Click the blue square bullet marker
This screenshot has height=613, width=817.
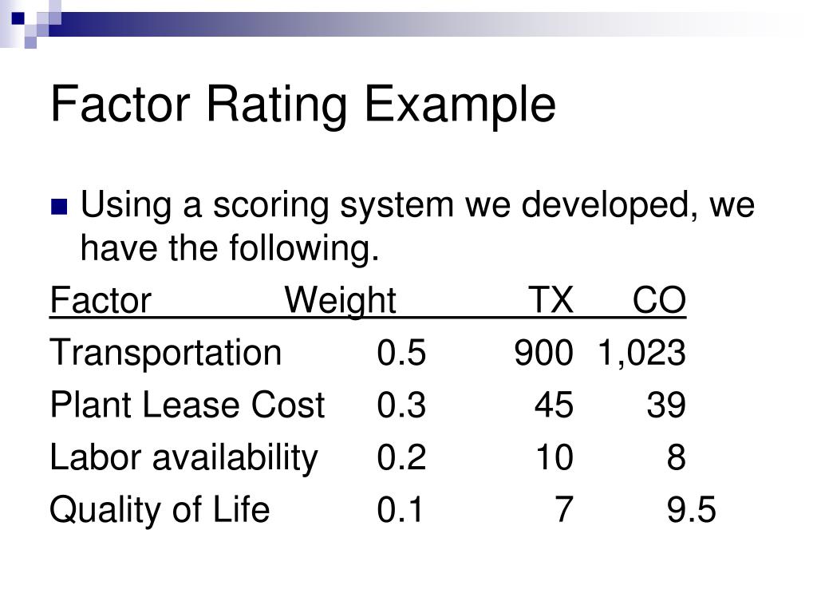pos(59,207)
